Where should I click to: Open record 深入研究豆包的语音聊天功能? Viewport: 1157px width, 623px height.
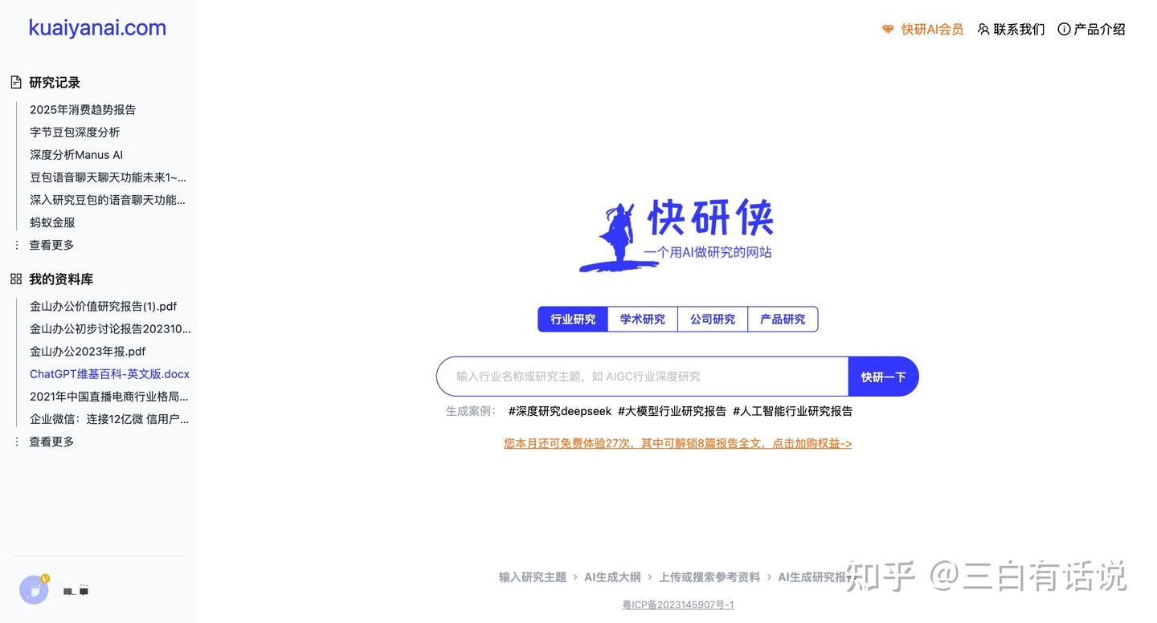(108, 199)
